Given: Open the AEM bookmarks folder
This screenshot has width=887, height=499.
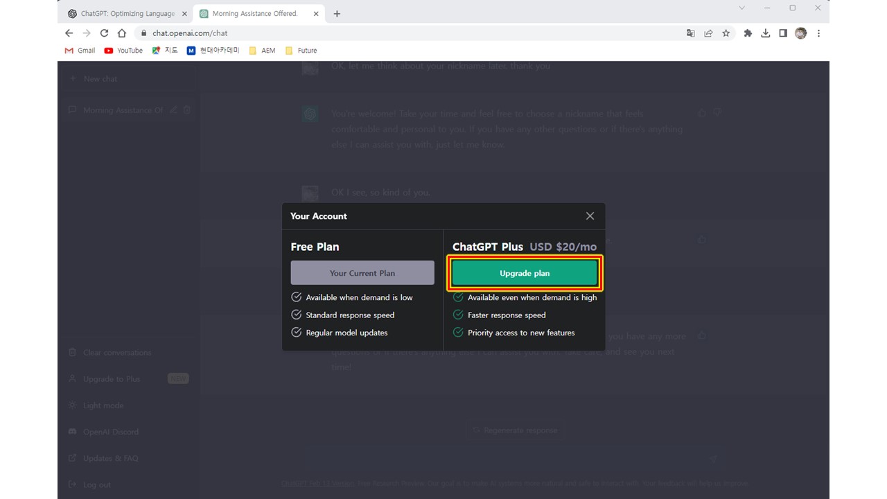Looking at the screenshot, I should pyautogui.click(x=262, y=51).
